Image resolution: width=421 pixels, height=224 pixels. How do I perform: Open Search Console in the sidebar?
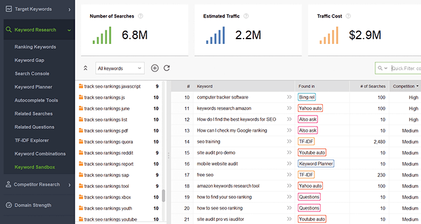pyautogui.click(x=32, y=73)
